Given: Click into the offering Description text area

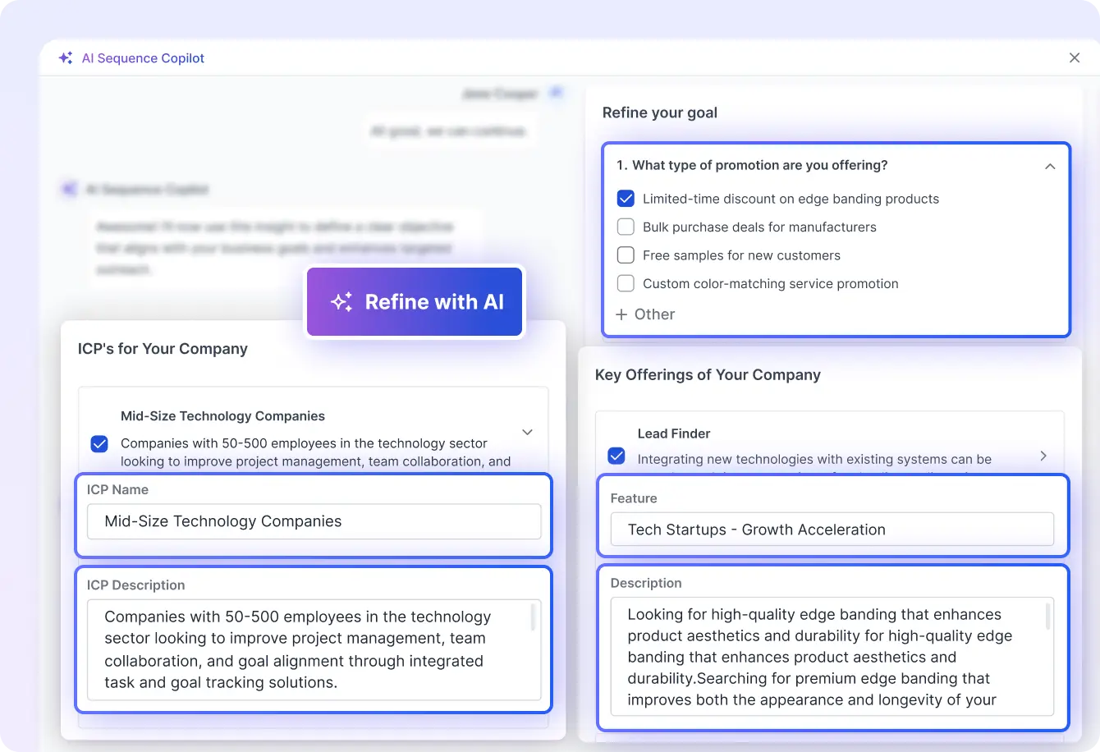Looking at the screenshot, I should (x=825, y=657).
